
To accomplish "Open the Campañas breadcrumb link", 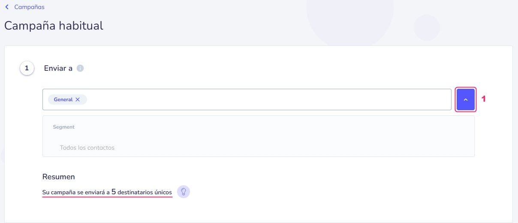I will tap(29, 7).
